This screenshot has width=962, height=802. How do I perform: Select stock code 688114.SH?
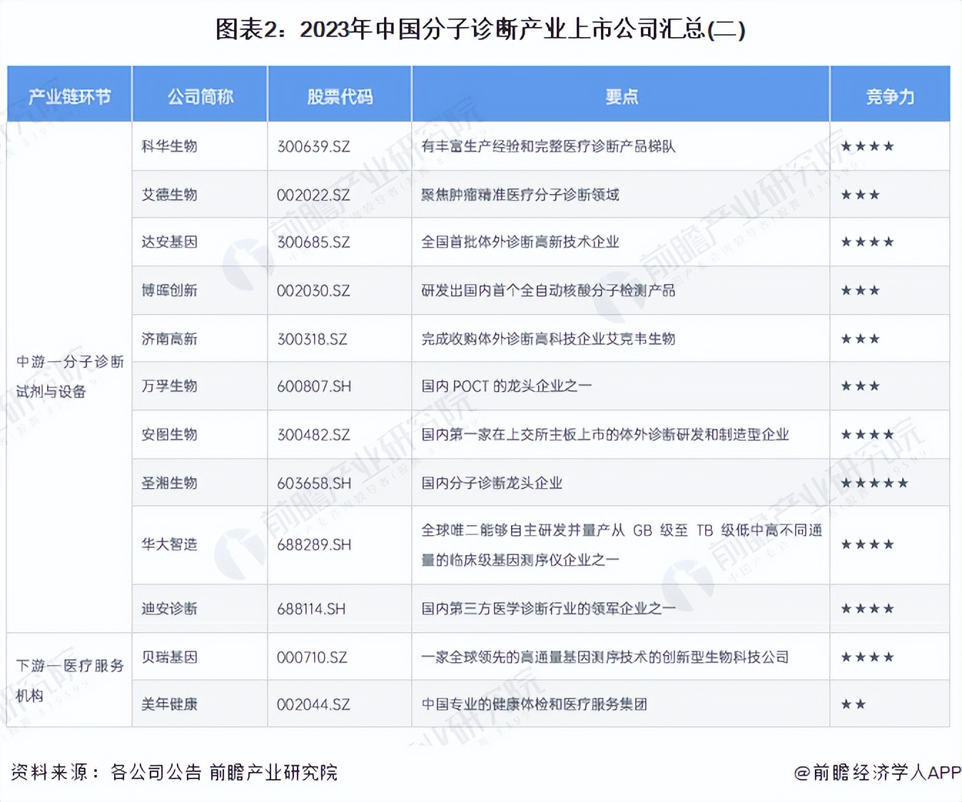tap(311, 609)
